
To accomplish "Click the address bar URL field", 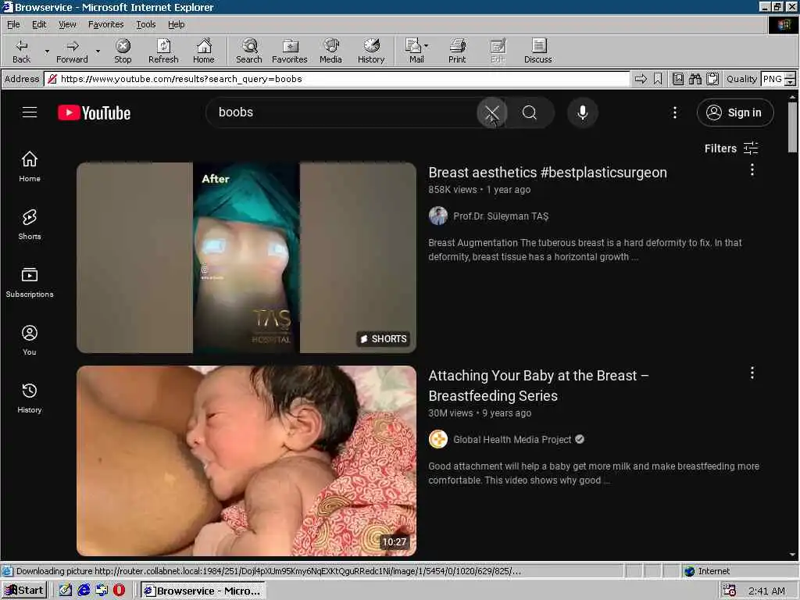I will (337, 79).
